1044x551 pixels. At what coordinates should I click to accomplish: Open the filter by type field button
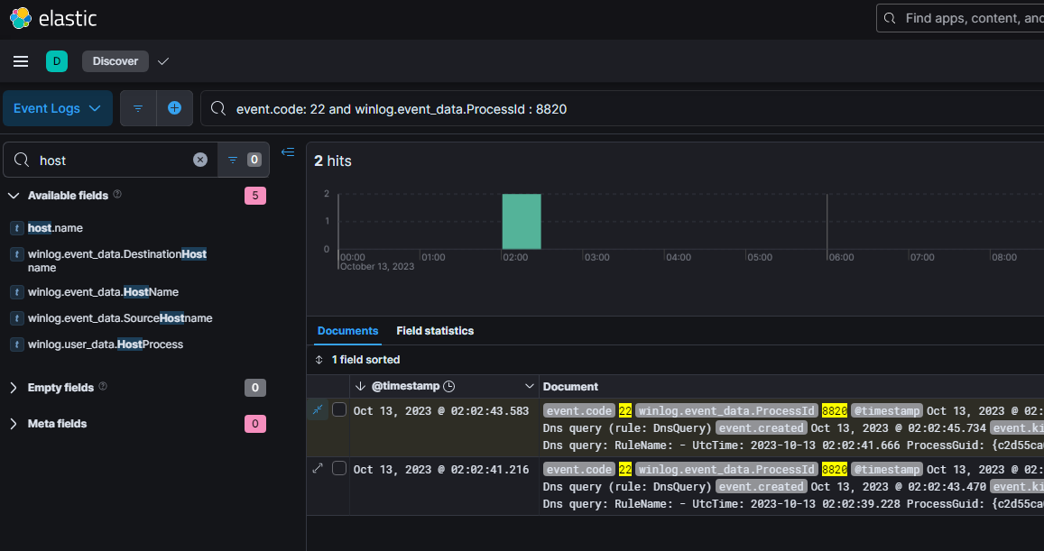[243, 160]
